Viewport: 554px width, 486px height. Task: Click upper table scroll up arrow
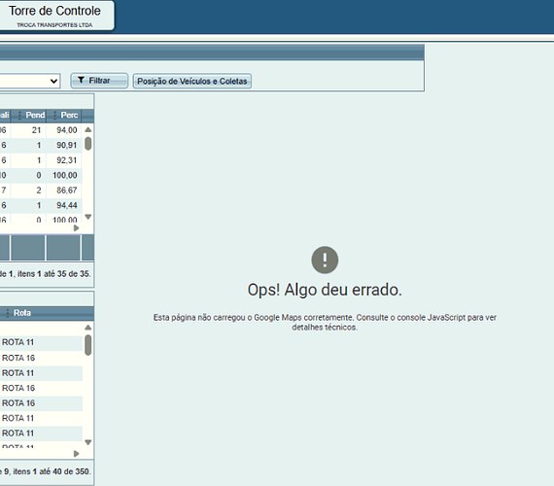point(88,129)
